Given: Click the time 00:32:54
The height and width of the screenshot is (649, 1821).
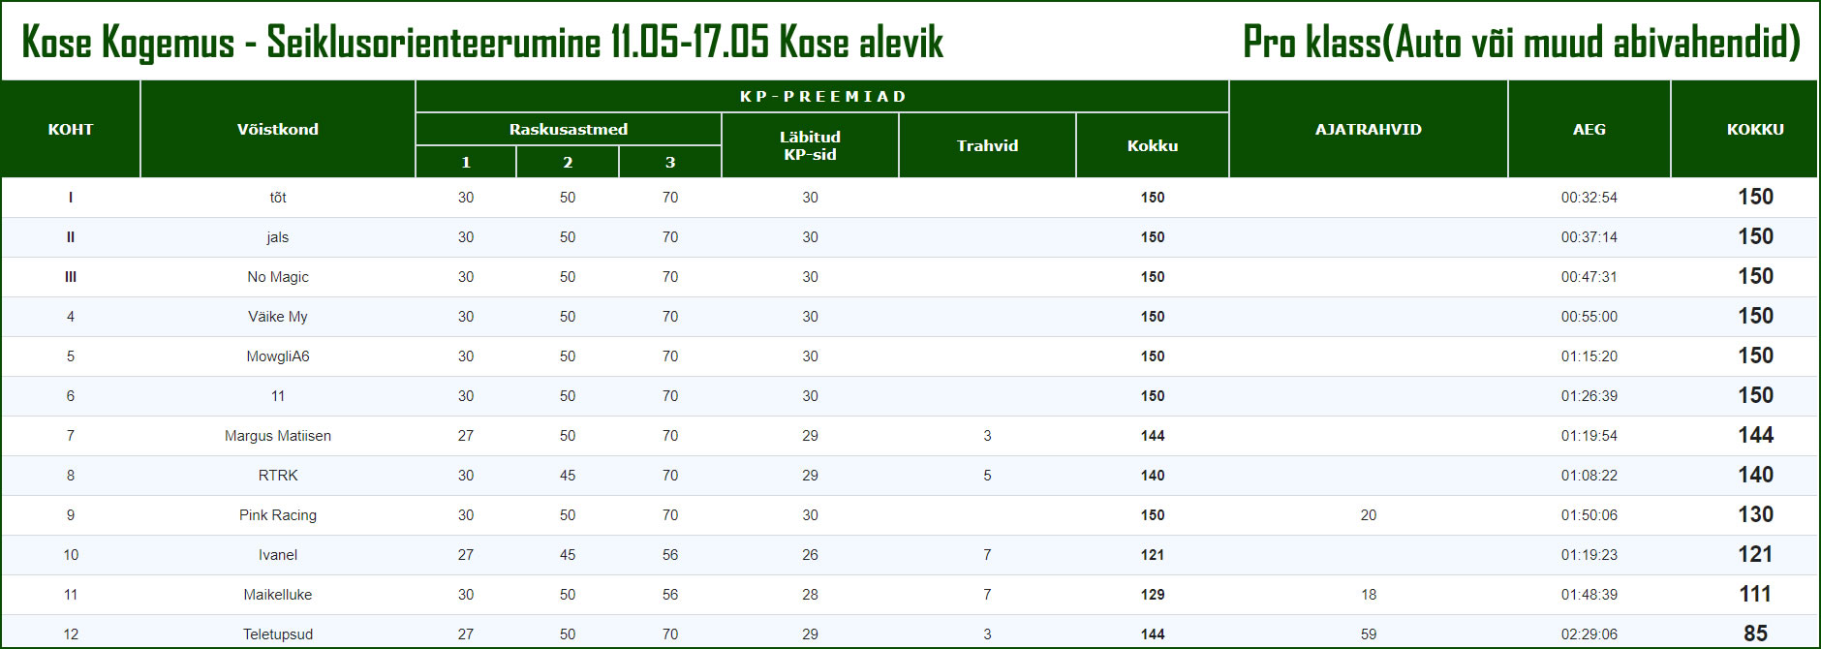Looking at the screenshot, I should tap(1590, 198).
